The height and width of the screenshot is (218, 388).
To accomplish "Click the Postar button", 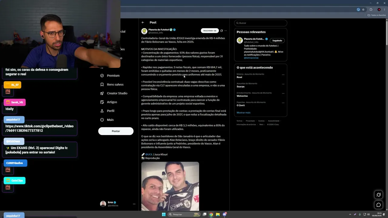I will point(116,131).
